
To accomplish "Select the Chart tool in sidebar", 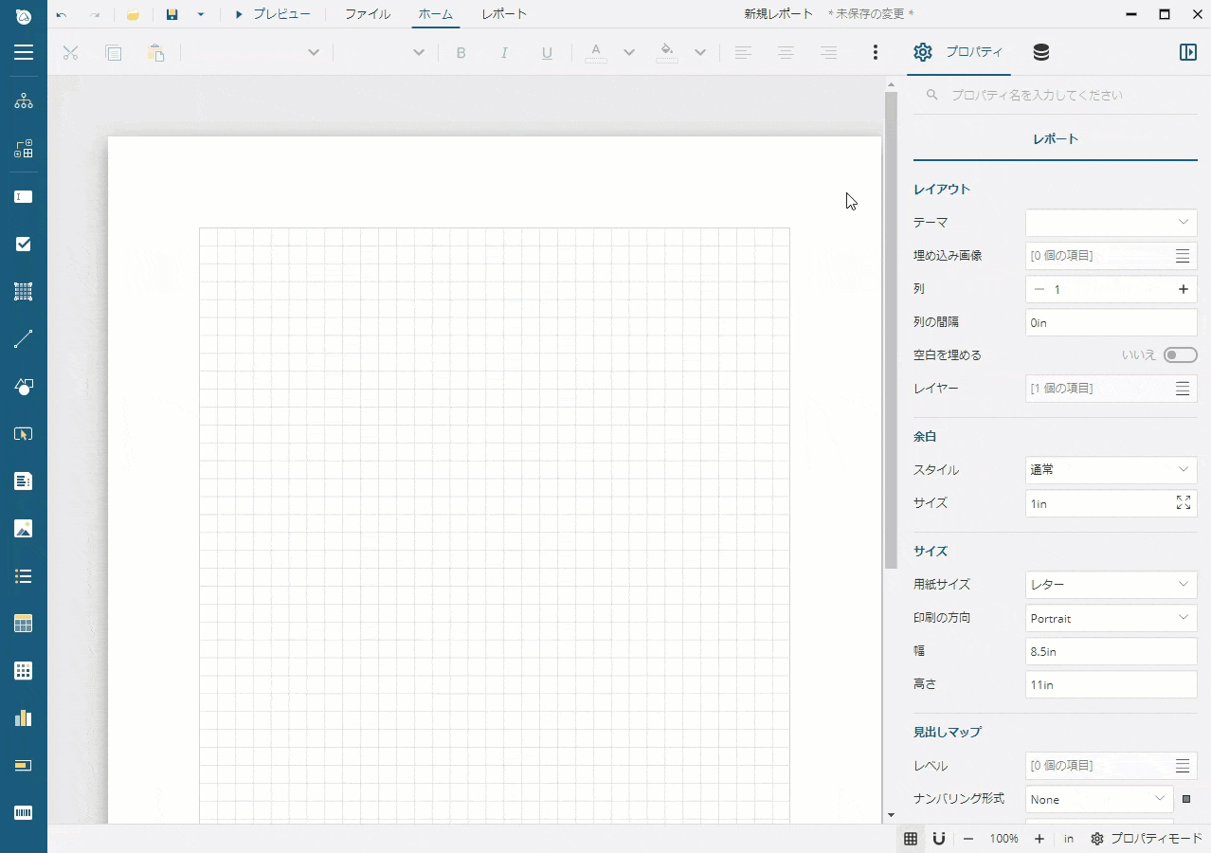I will [x=24, y=718].
